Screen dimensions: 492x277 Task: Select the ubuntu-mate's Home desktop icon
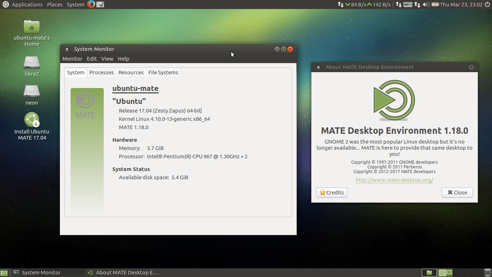[x=32, y=33]
